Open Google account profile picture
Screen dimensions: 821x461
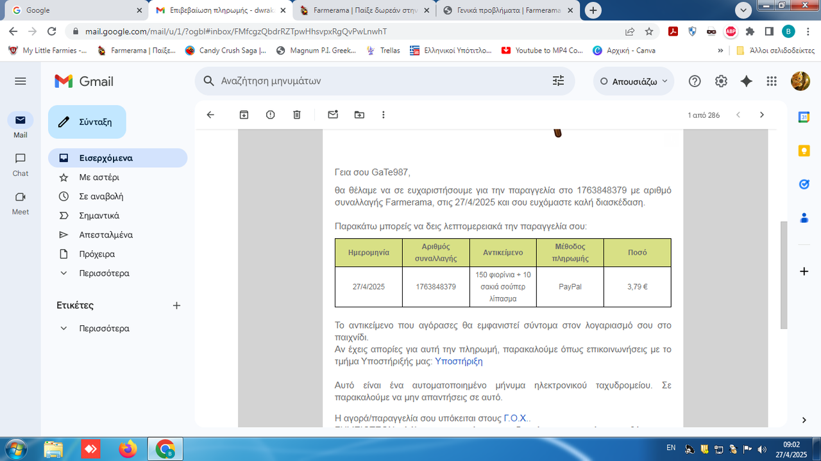tap(800, 81)
